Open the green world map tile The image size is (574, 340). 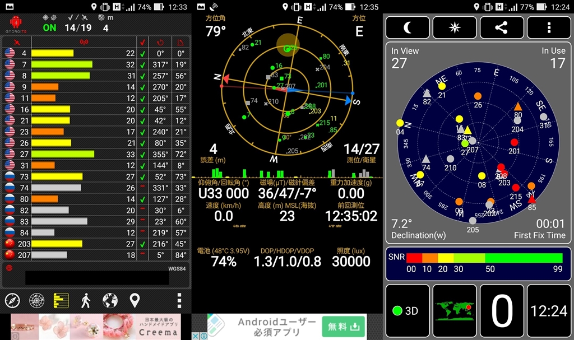pos(455,311)
